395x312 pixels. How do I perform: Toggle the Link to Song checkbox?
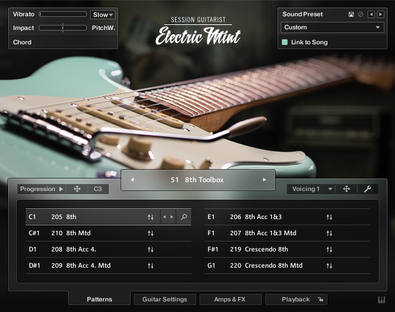click(285, 42)
